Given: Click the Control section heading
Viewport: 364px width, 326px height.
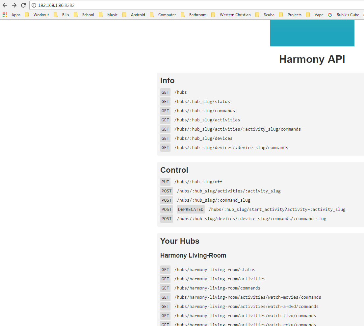Looking at the screenshot, I should (174, 170).
